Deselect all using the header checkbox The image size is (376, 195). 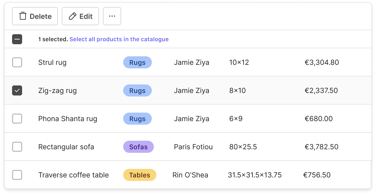click(17, 39)
